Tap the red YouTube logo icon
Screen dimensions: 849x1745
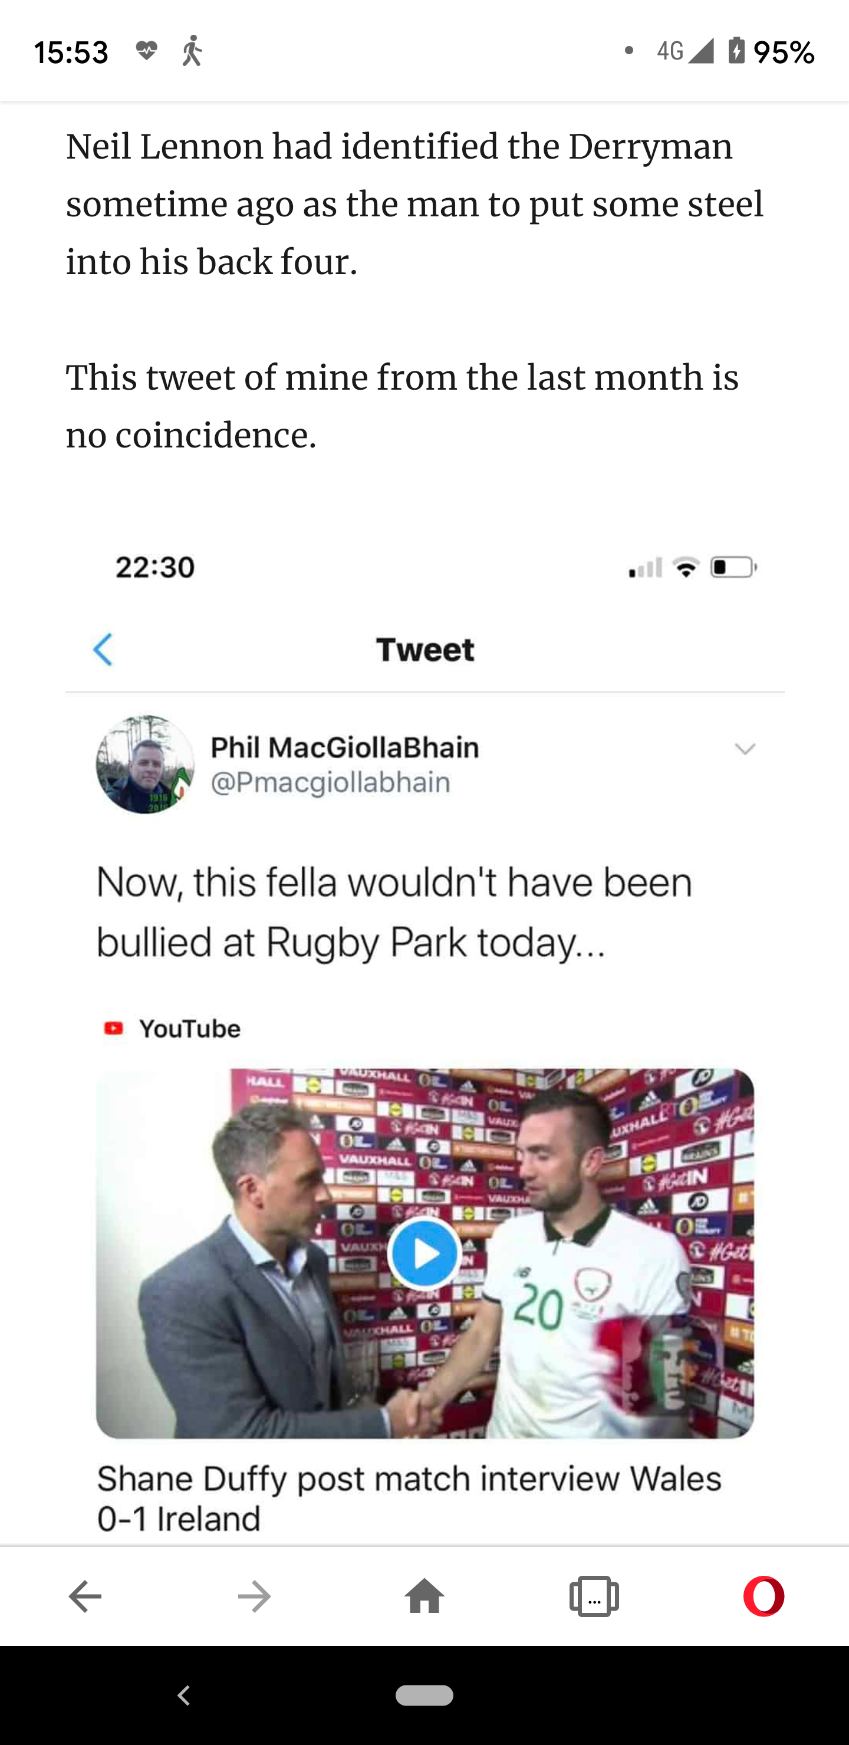pos(114,1028)
